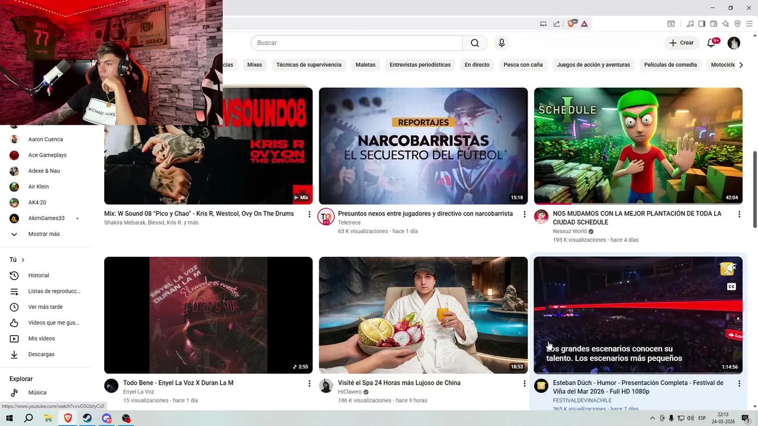Open options menu for Esteban Düch video

pyautogui.click(x=739, y=383)
